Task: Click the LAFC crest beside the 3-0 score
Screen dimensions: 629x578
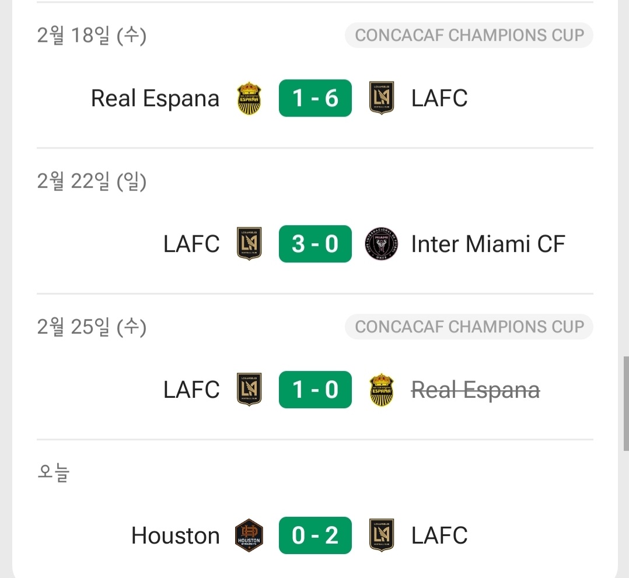Action: pyautogui.click(x=249, y=244)
